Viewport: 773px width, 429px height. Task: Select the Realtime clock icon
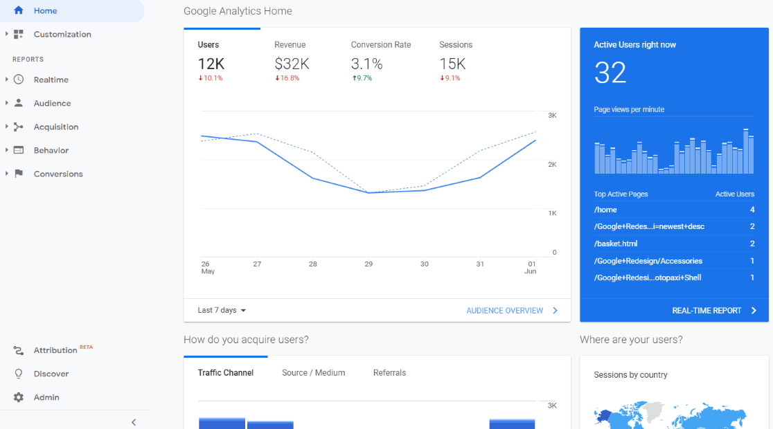tap(19, 80)
